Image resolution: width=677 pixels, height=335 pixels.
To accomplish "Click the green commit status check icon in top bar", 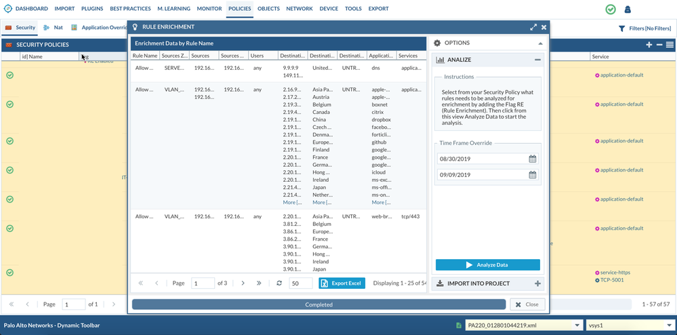I will (x=611, y=9).
